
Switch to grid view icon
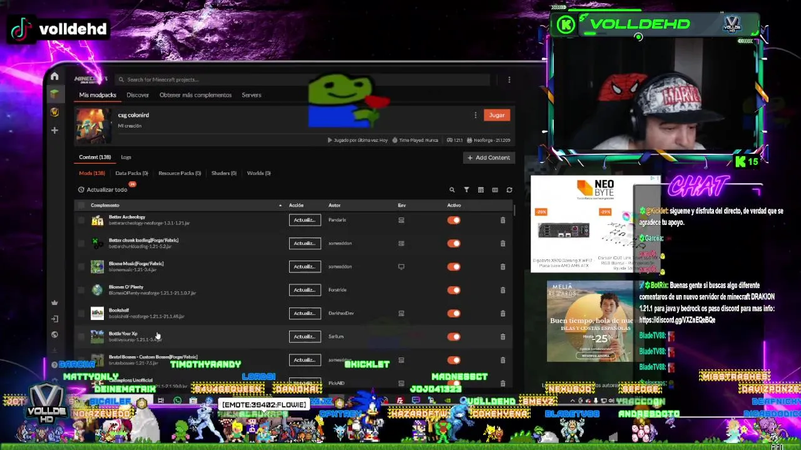click(x=481, y=190)
